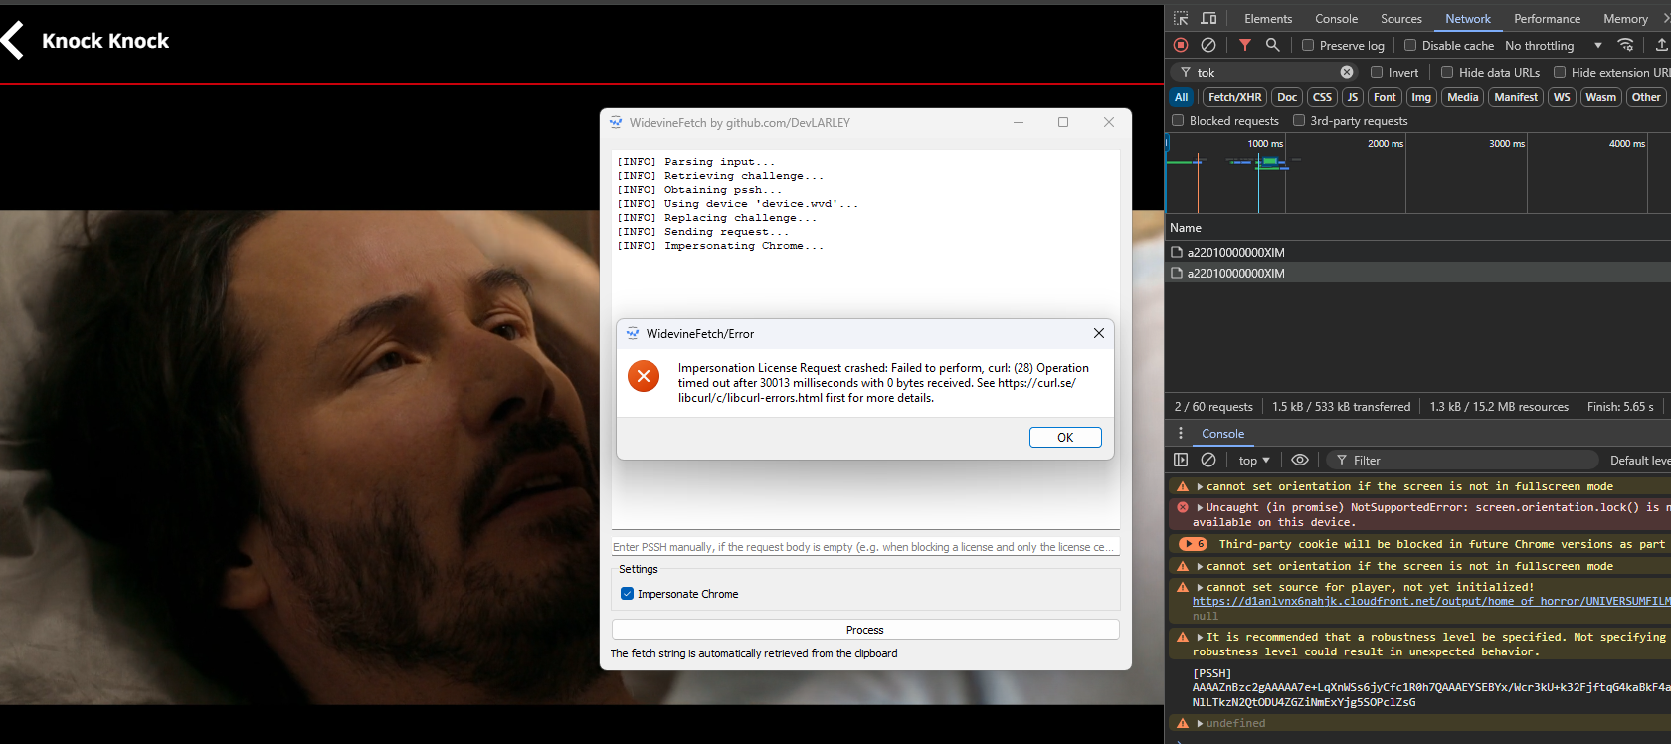Enable the Disable cache checkbox
The width and height of the screenshot is (1671, 744).
1410,45
